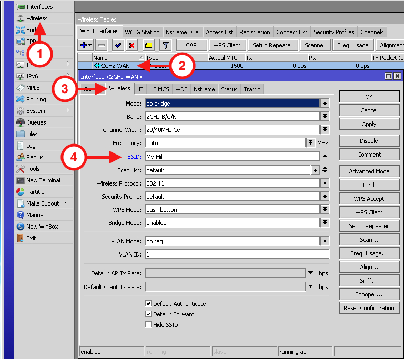Image resolution: width=404 pixels, height=359 pixels.
Task: Open the Mode dropdown arrow
Action: [325, 103]
